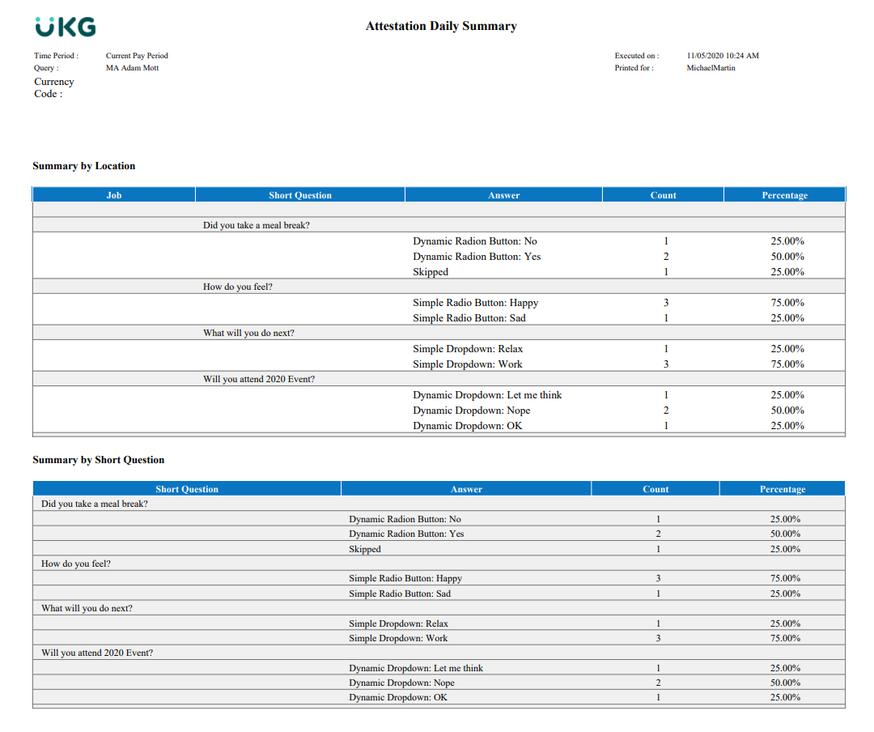Click Count header in Summary by Location table

pyautogui.click(x=663, y=195)
